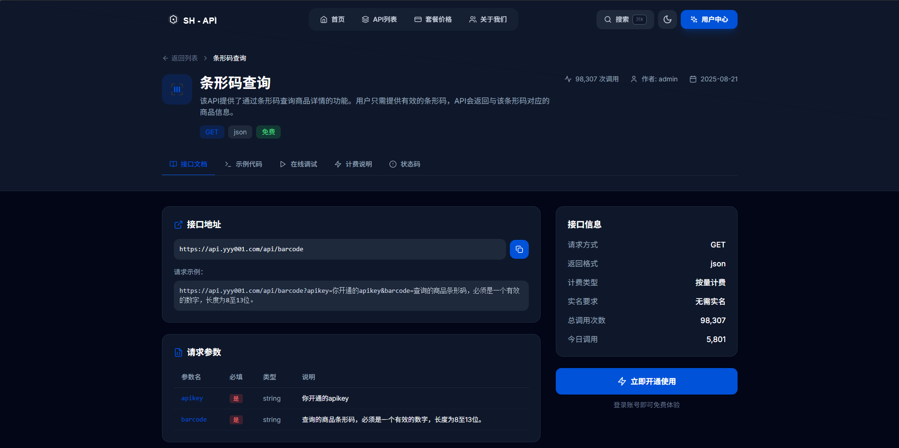This screenshot has height=448, width=899.
Task: Click the 立即开通使用 button
Action: click(x=647, y=381)
